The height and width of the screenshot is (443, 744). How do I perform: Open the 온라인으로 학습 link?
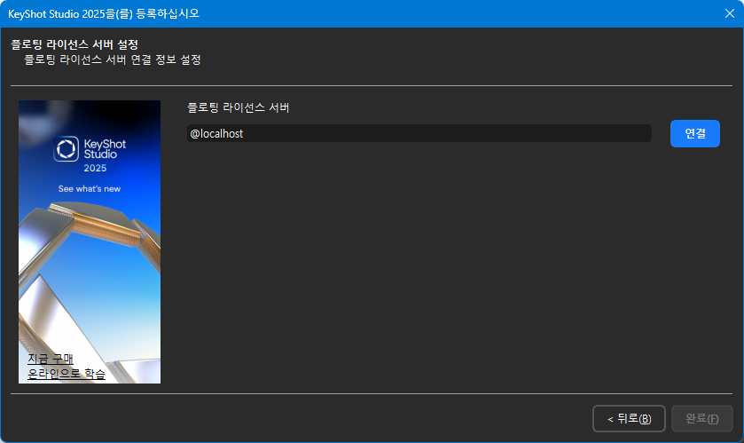click(67, 374)
